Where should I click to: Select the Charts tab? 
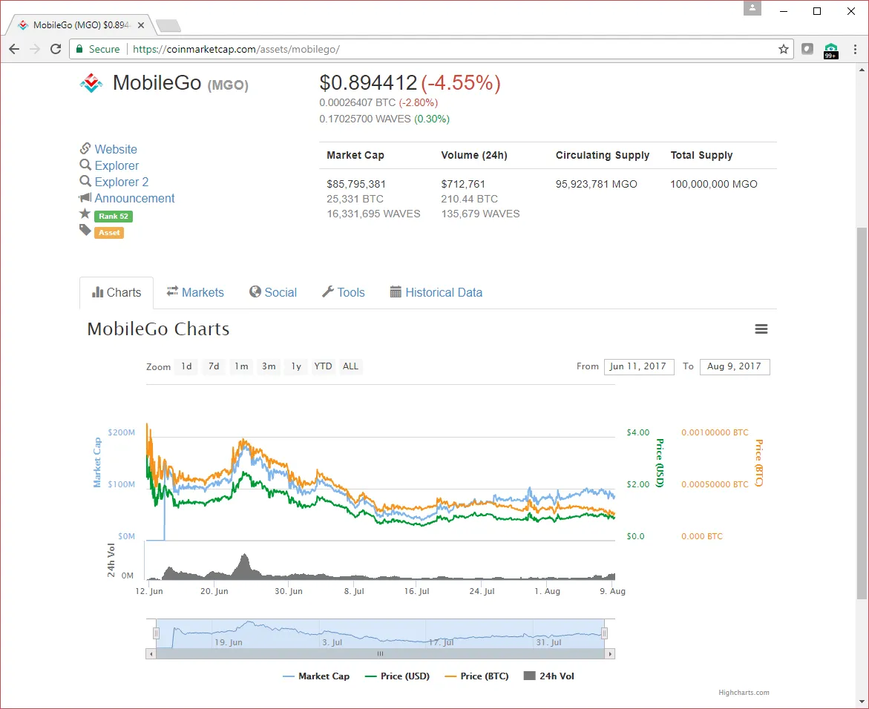click(117, 292)
